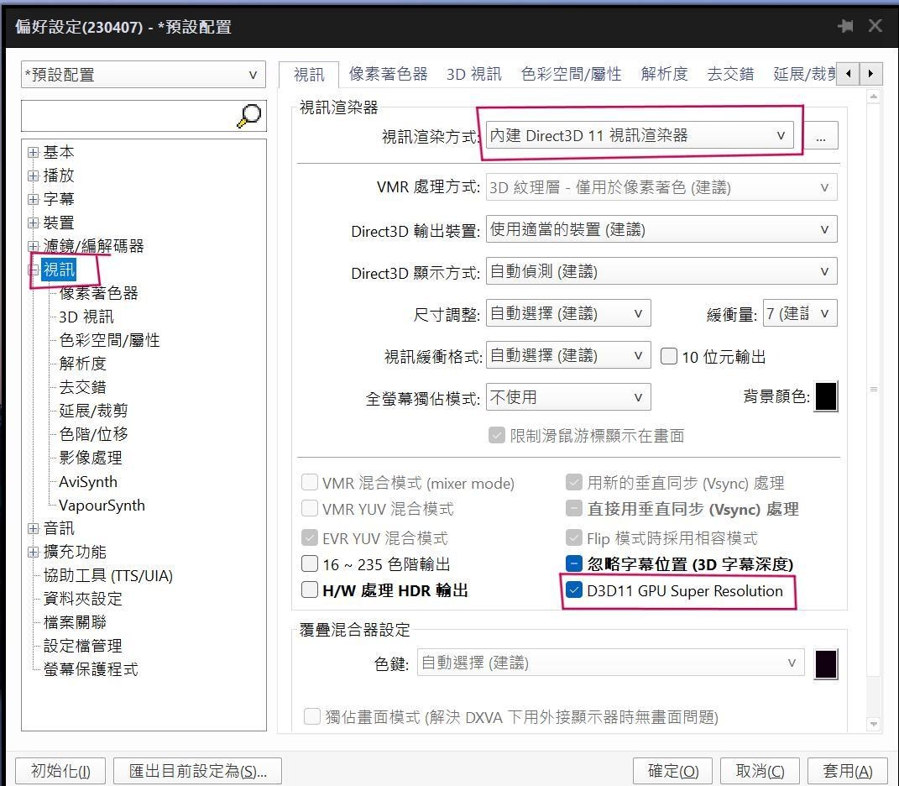Click the search magnifier icon

[248, 115]
